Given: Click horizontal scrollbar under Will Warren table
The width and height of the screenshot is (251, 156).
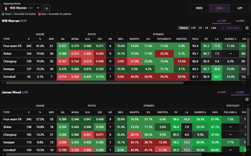Looking at the screenshot, I should tap(95, 83).
